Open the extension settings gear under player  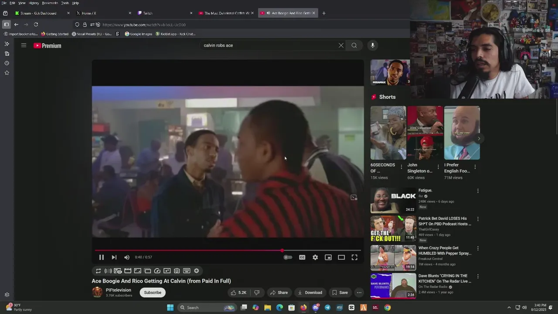[197, 271]
